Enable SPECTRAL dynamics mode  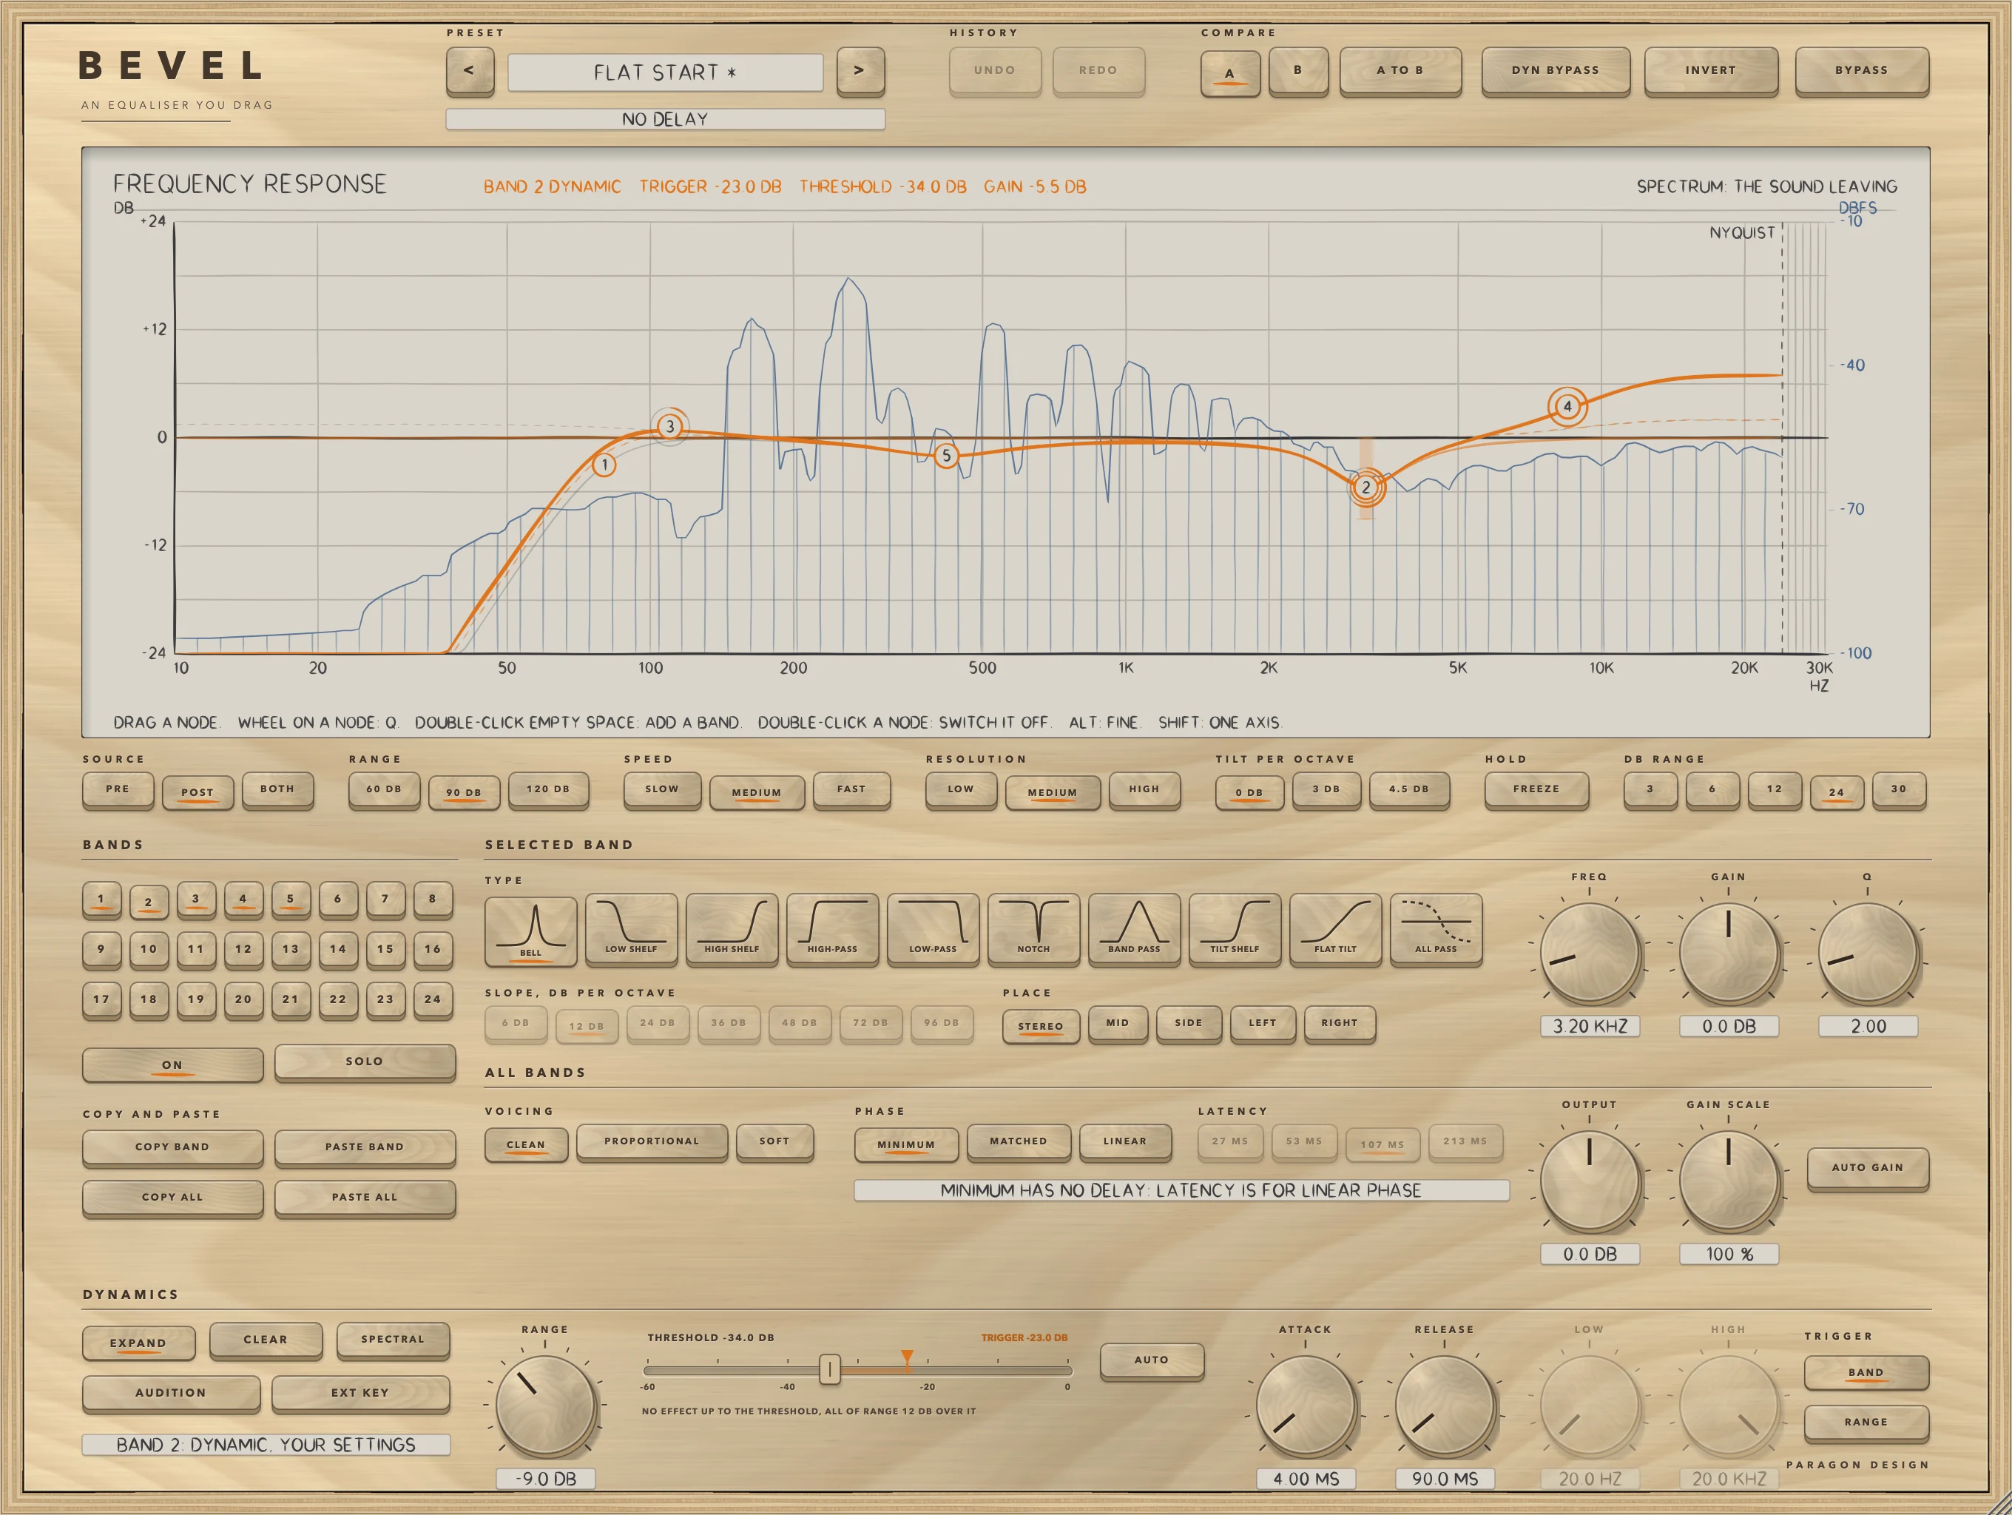pyautogui.click(x=393, y=1340)
